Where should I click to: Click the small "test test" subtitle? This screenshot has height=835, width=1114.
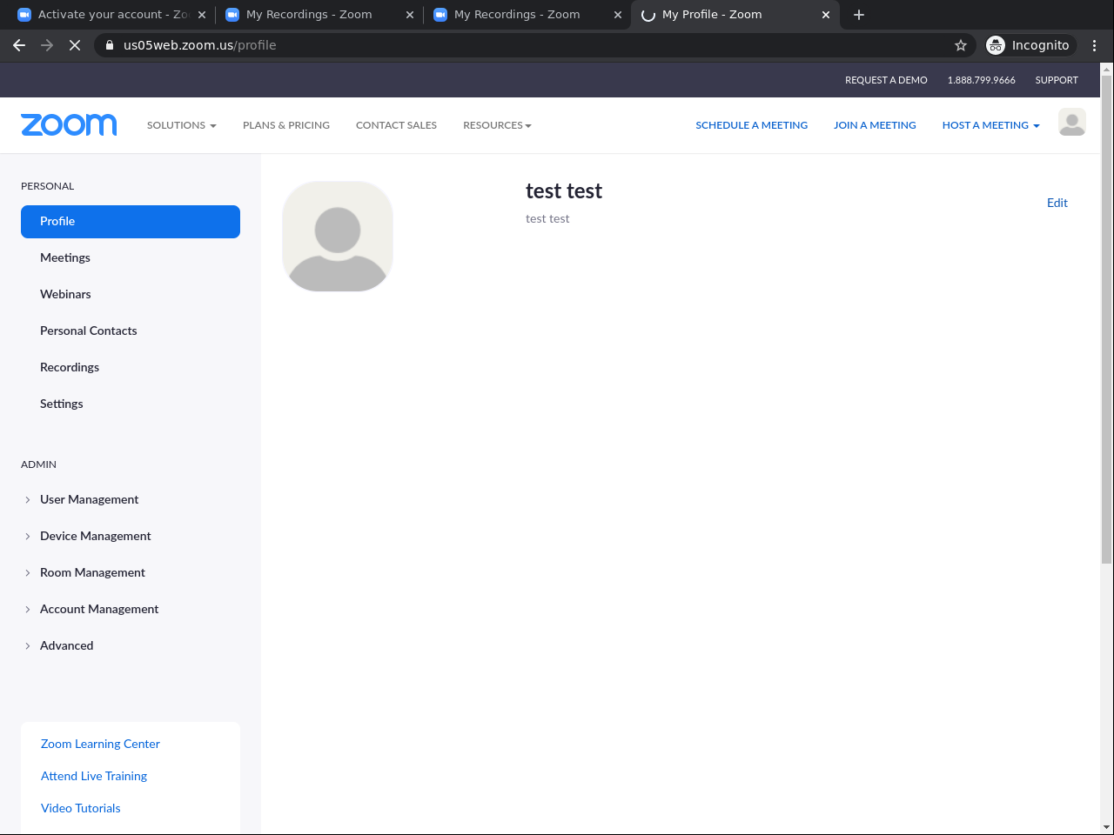(x=547, y=219)
